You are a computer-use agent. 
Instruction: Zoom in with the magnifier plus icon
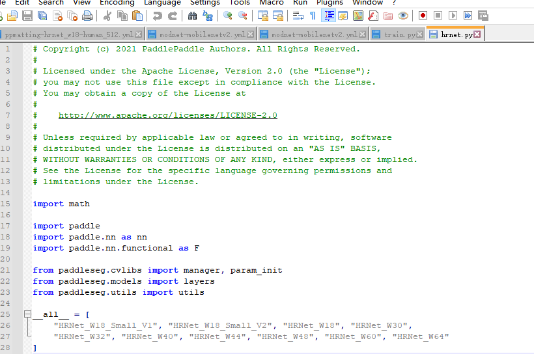[227, 16]
